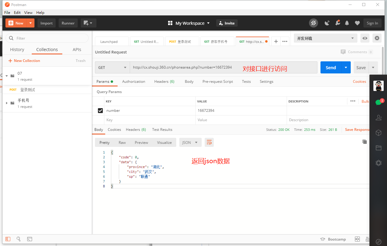Click the Runner button
The width and height of the screenshot is (387, 246).
[x=68, y=23]
